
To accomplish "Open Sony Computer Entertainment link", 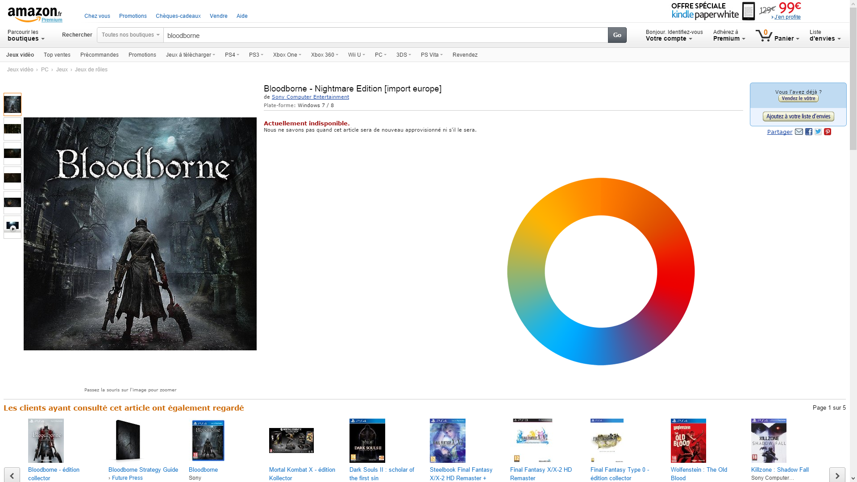I will (x=310, y=97).
